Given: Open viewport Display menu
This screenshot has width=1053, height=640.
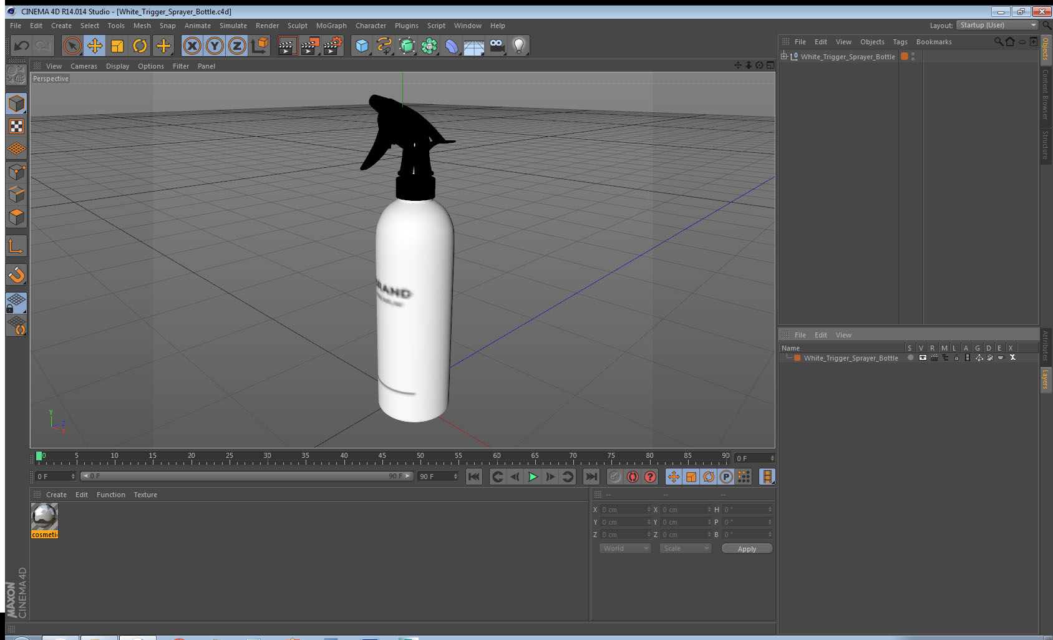Looking at the screenshot, I should pyautogui.click(x=117, y=66).
